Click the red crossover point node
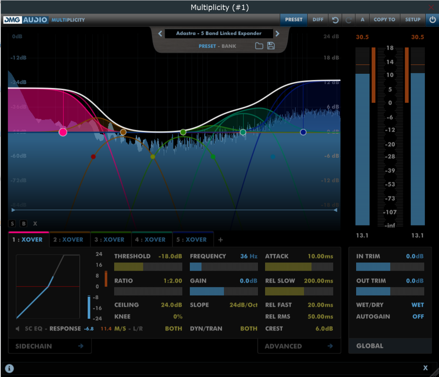 pyautogui.click(x=93, y=157)
